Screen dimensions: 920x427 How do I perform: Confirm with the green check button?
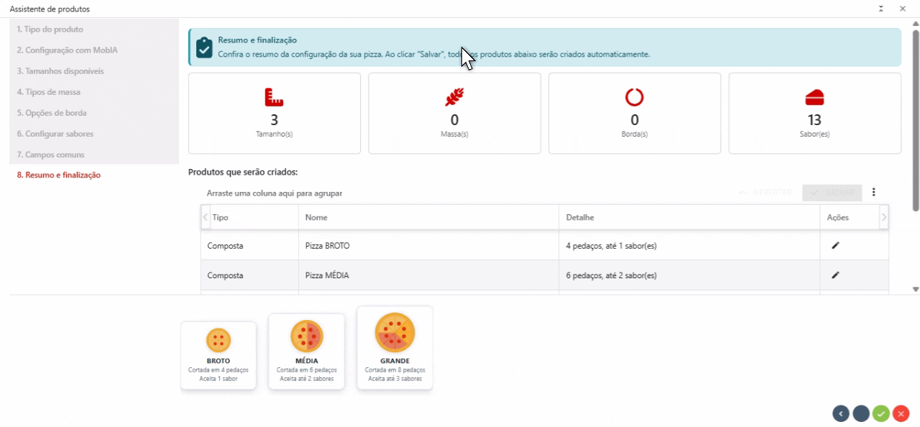[880, 413]
